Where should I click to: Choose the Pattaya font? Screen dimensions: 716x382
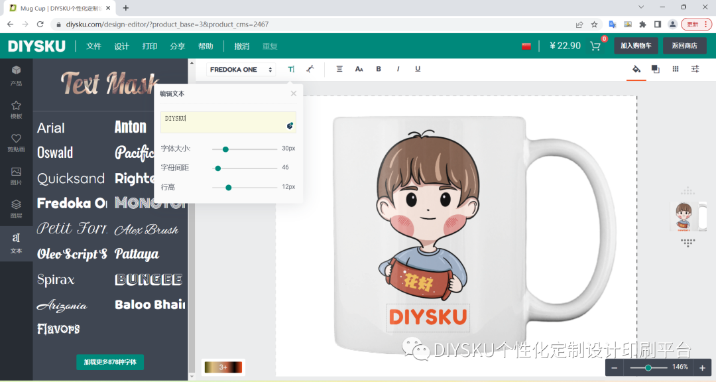(137, 254)
